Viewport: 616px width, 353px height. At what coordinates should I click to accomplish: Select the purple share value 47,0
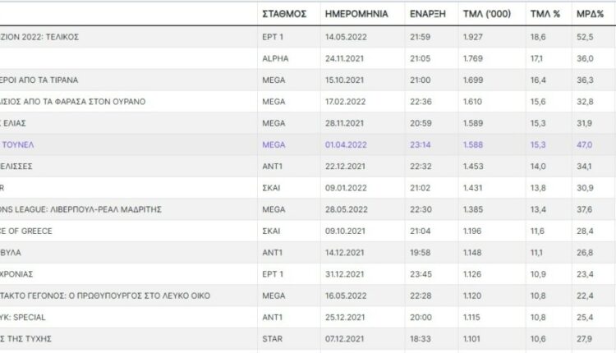[584, 144]
